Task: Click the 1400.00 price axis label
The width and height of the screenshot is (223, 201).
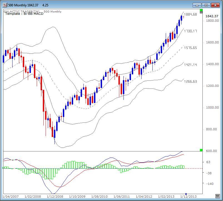Action: coord(212,64)
